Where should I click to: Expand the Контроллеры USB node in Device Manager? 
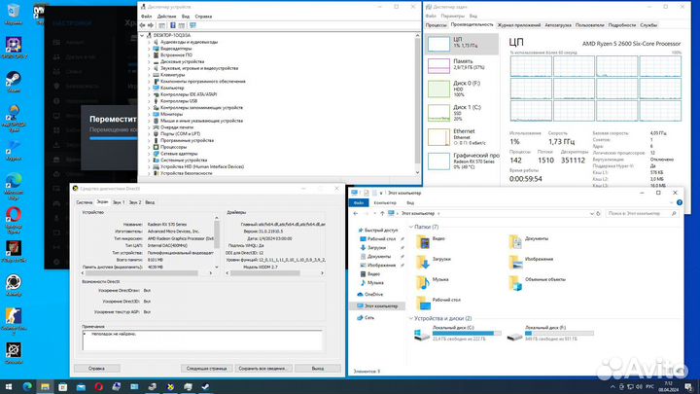(149, 101)
